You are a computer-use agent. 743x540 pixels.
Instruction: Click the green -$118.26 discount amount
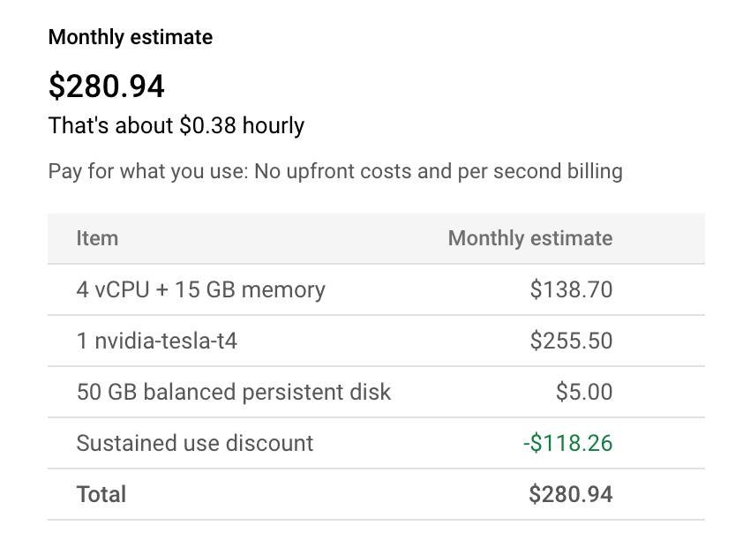(x=568, y=443)
